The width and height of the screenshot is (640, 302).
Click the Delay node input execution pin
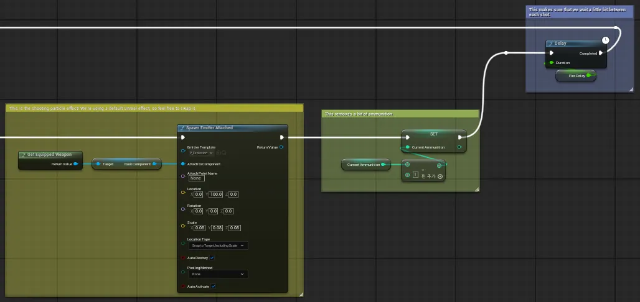(552, 53)
